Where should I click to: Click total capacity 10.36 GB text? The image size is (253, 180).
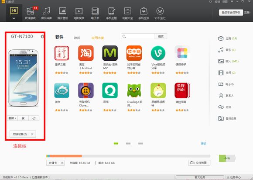80,163
